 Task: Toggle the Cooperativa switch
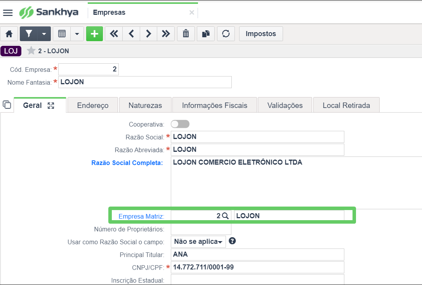tap(180, 124)
